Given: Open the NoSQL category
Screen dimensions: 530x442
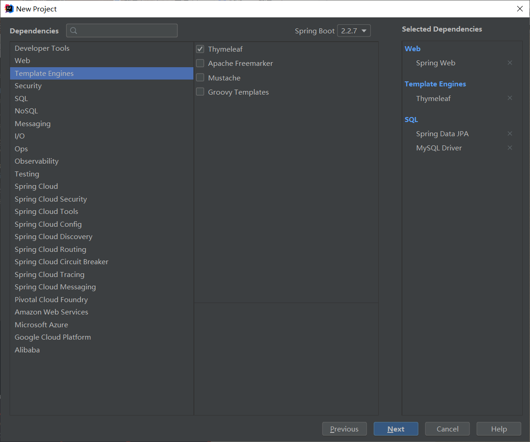Looking at the screenshot, I should point(102,111).
